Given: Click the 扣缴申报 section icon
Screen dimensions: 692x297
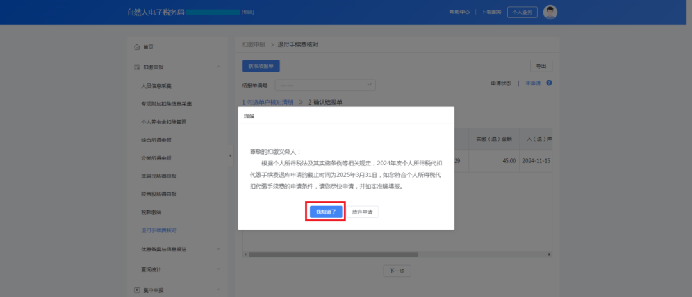Looking at the screenshot, I should point(136,67).
